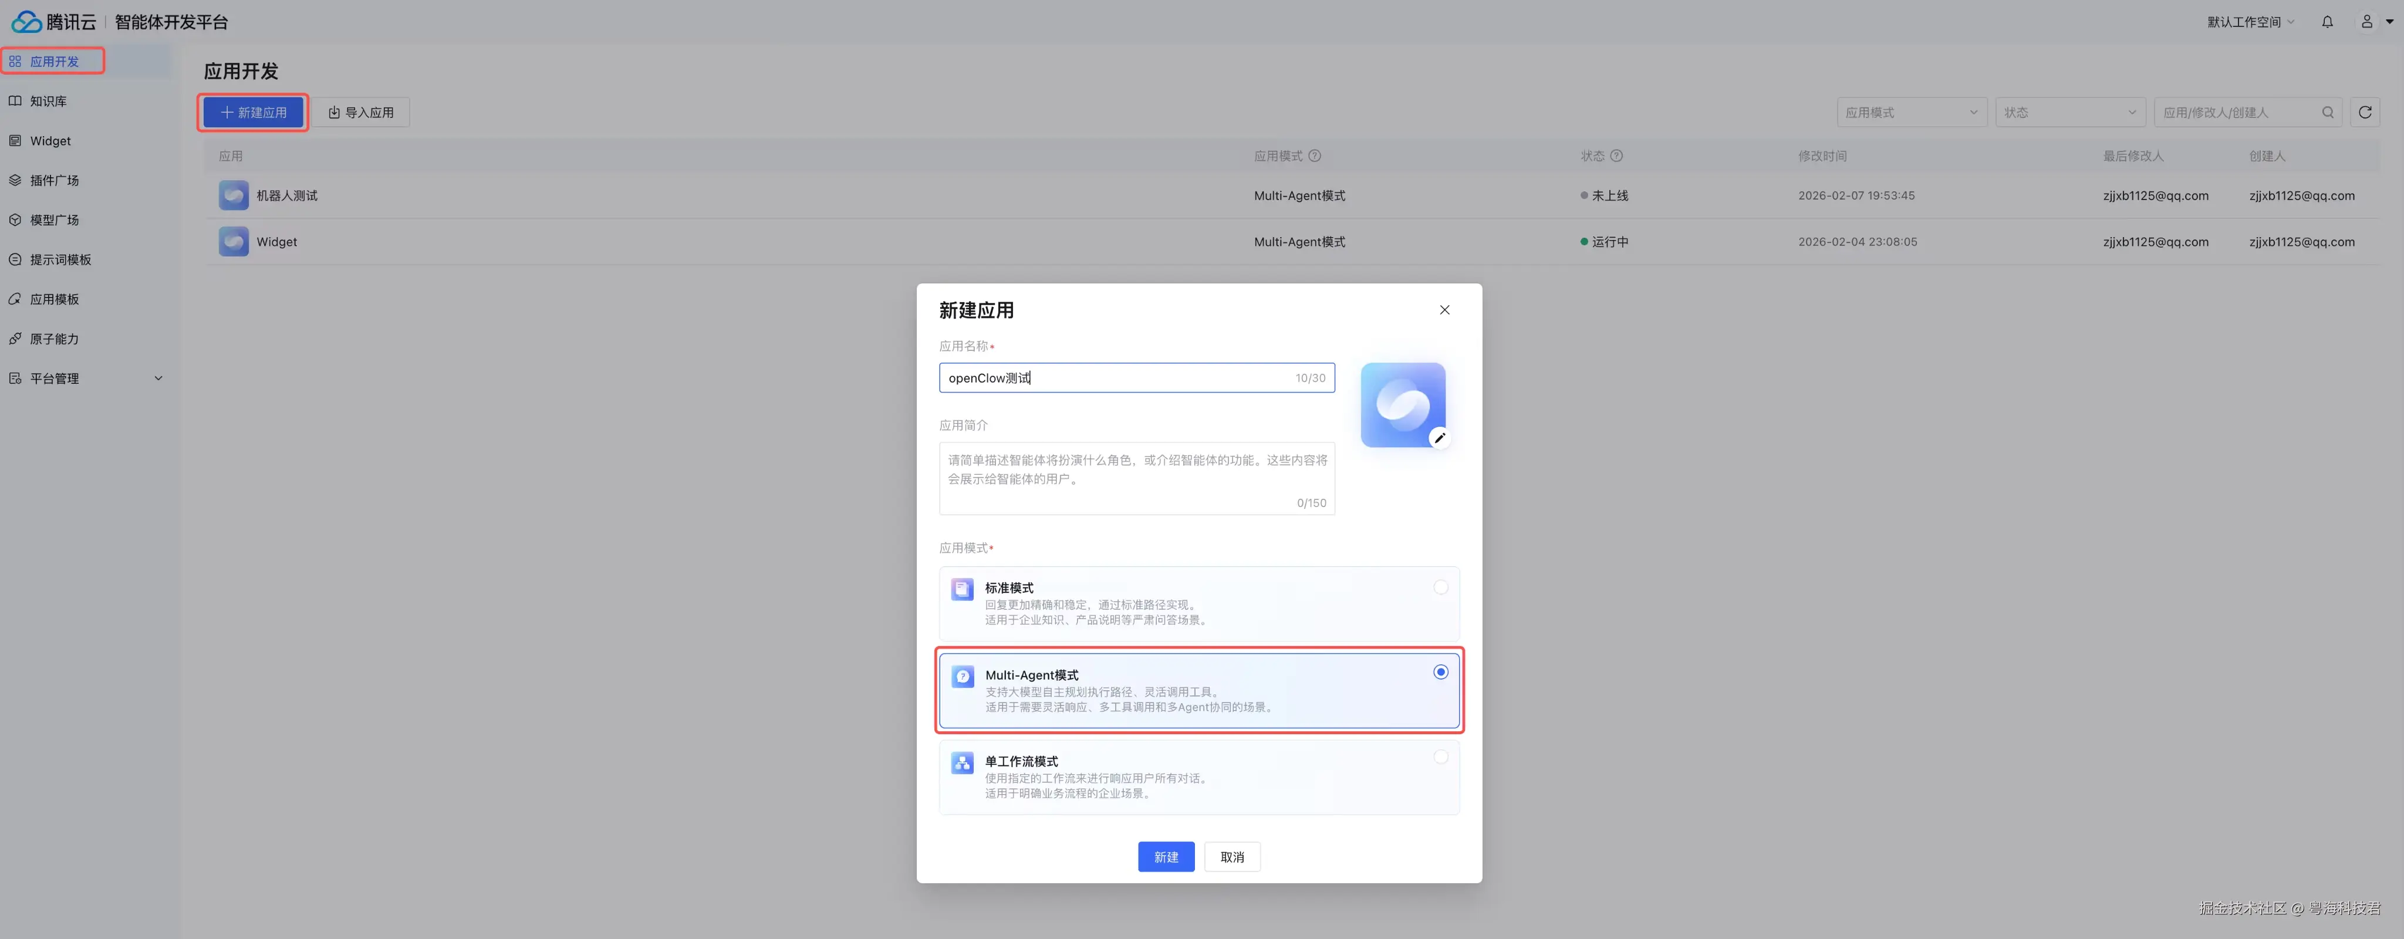The width and height of the screenshot is (2404, 939).
Task: Select the 标准模式 radio option
Action: tap(1441, 587)
